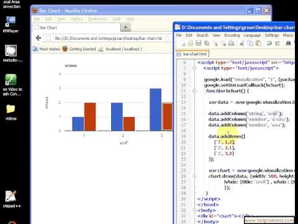This screenshot has width=298, height=224.
Task: Go back with Firefox back arrow
Action: [38, 38]
